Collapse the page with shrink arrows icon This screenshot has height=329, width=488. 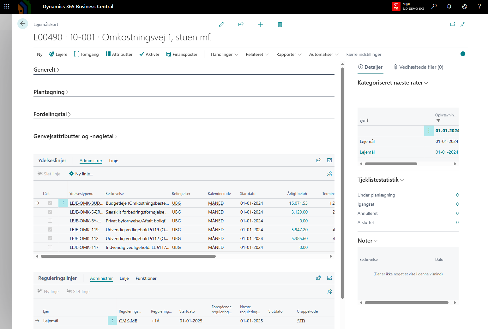coord(463,24)
